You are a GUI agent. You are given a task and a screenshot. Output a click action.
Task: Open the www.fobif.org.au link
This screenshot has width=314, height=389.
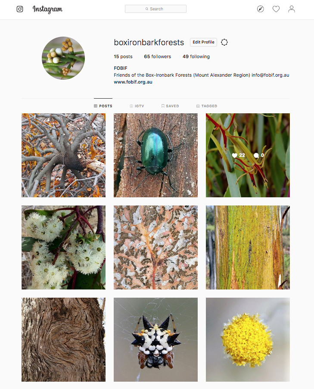point(133,82)
